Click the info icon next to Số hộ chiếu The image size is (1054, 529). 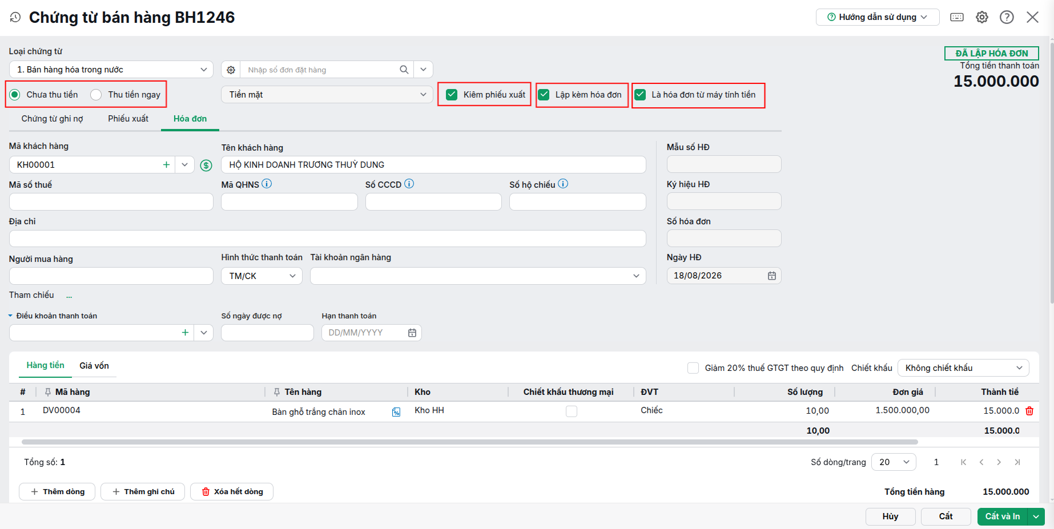coord(563,184)
